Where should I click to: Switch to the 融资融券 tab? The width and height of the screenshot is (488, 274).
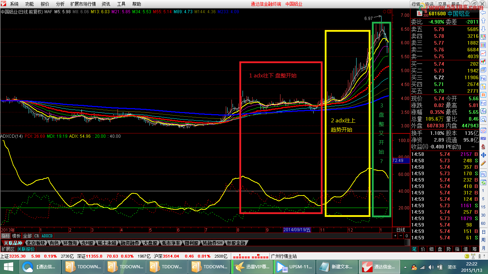pos(130,243)
